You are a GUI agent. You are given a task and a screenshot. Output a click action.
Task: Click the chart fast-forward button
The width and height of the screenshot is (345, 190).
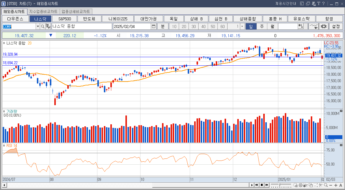coord(267,185)
